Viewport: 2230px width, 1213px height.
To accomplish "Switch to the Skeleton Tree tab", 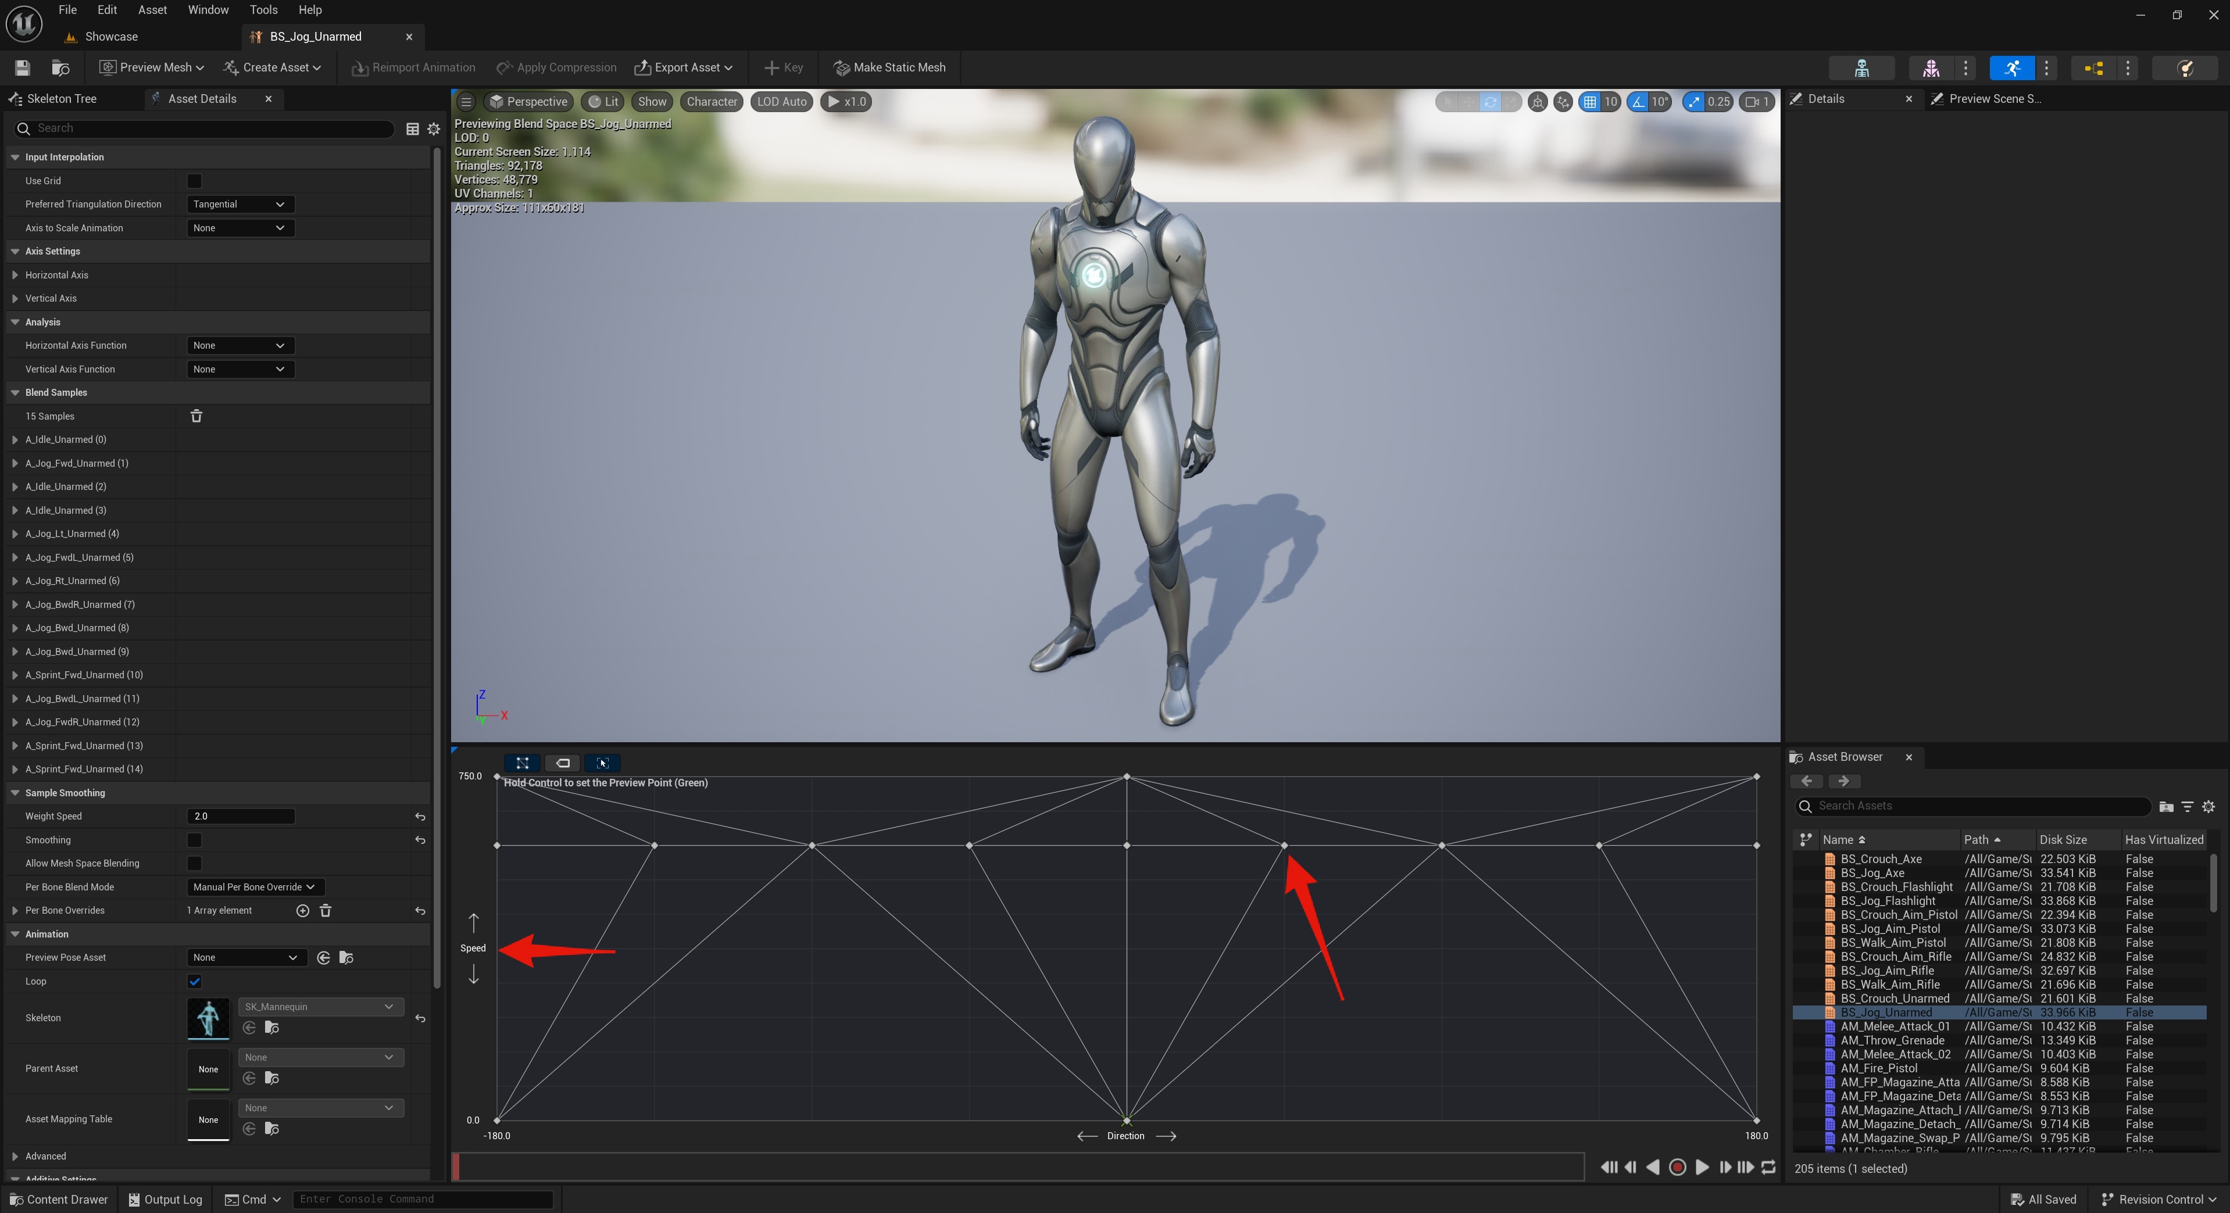I will 63,99.
